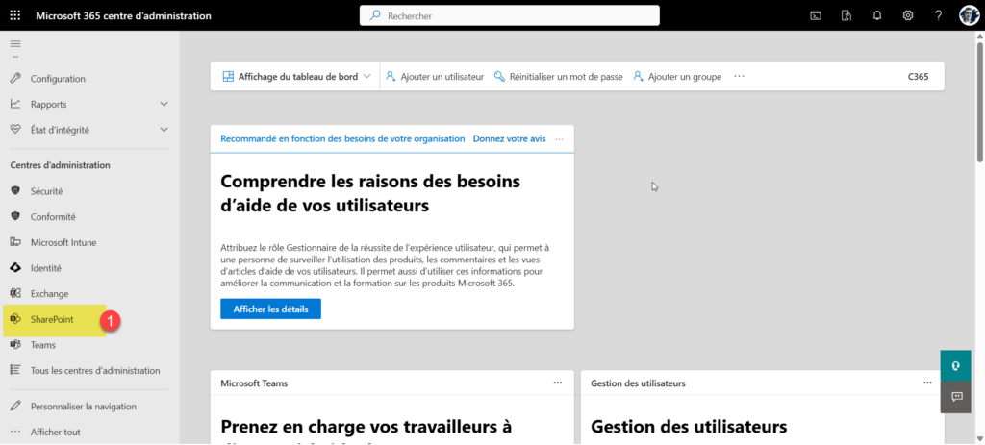Click the dashboard view grid icon

click(x=228, y=77)
